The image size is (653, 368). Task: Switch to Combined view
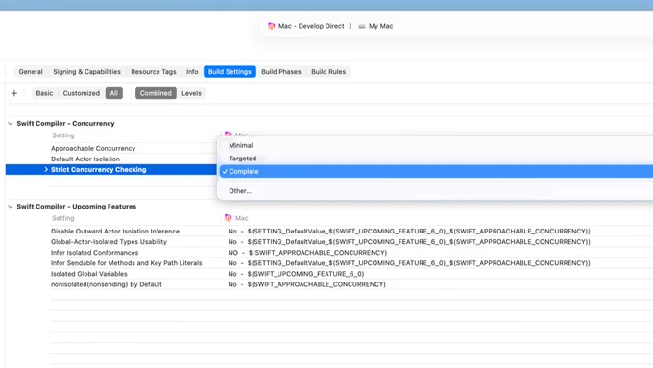[156, 93]
